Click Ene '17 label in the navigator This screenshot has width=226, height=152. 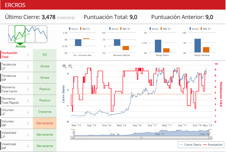click(160, 134)
